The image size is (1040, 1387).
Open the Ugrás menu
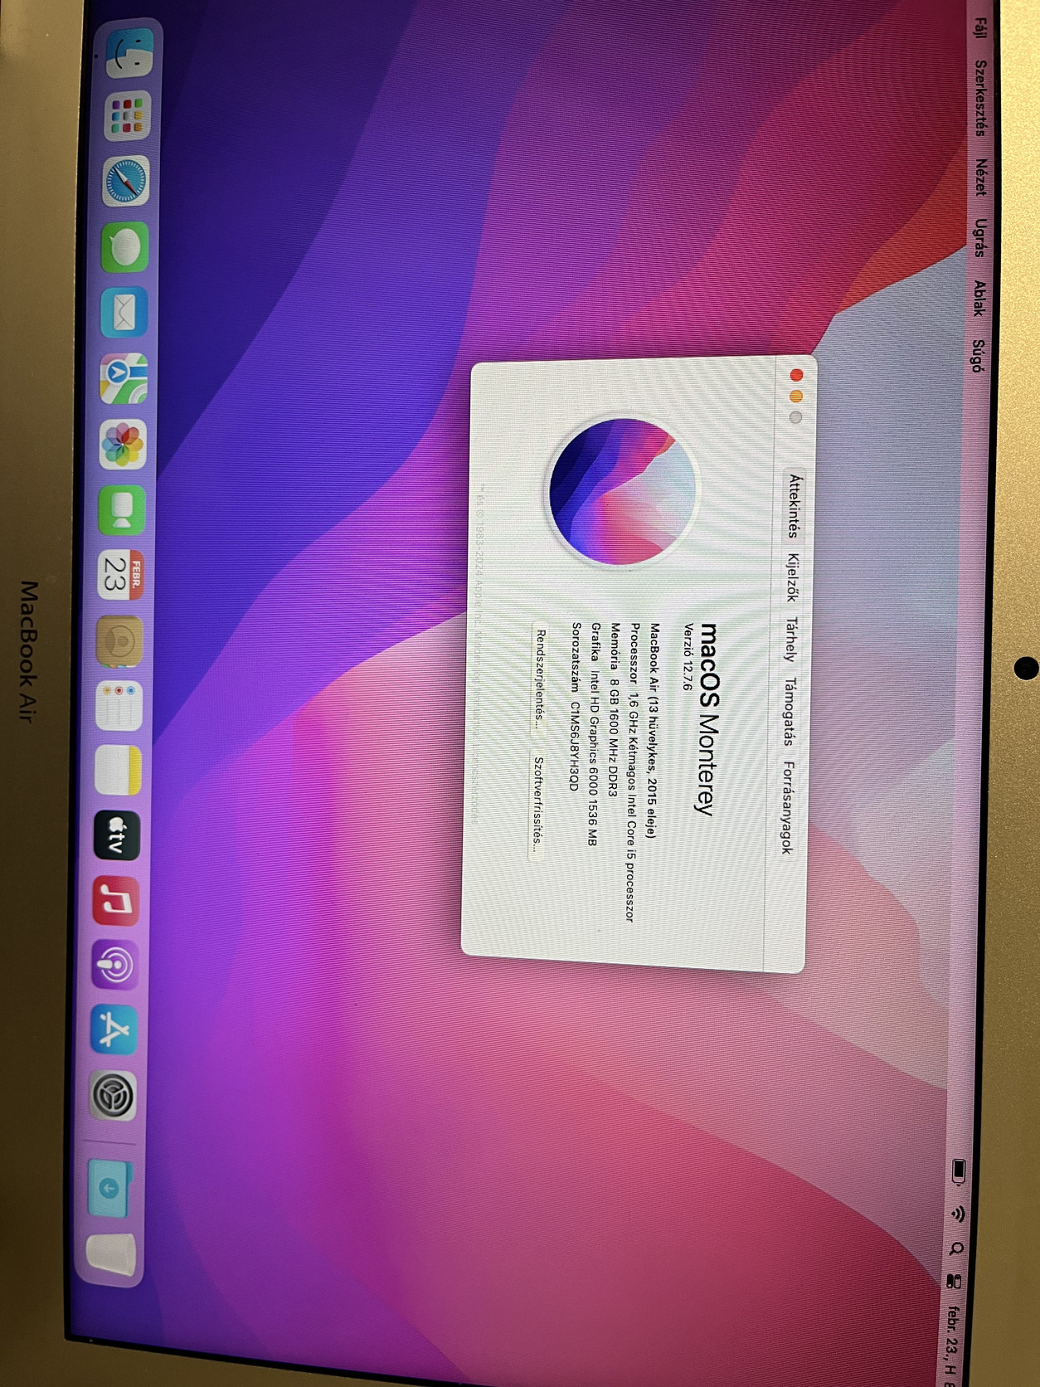[x=979, y=238]
